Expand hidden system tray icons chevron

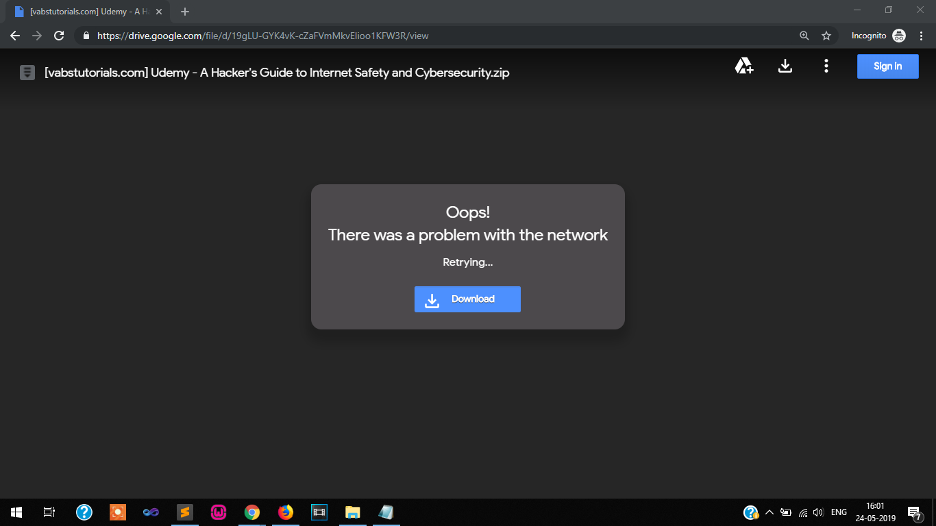point(769,512)
